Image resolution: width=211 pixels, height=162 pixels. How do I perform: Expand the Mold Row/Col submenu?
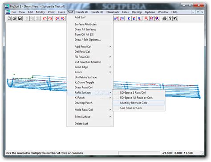coord(90,110)
